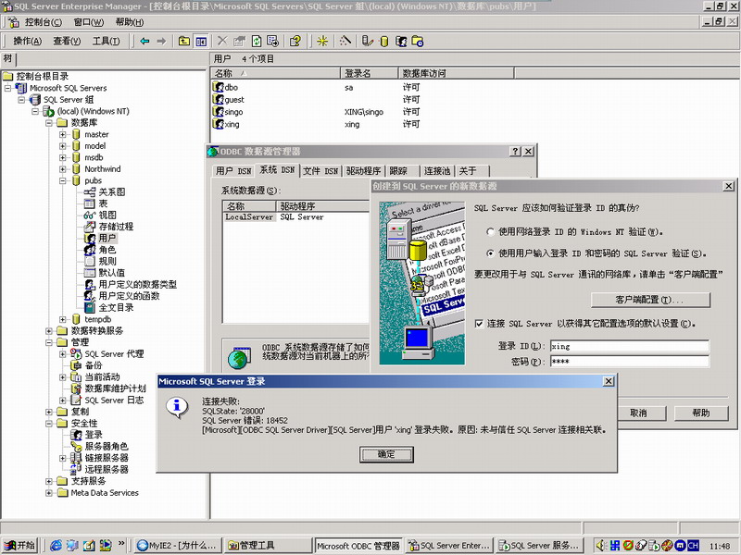Collapse the Microsoft SQL Servers tree node
Screen dimensions: 741x555
7,88
